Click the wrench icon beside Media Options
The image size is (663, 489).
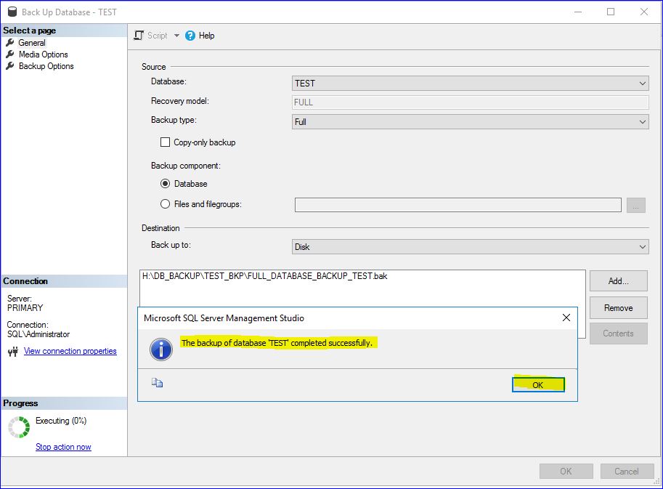(10, 54)
